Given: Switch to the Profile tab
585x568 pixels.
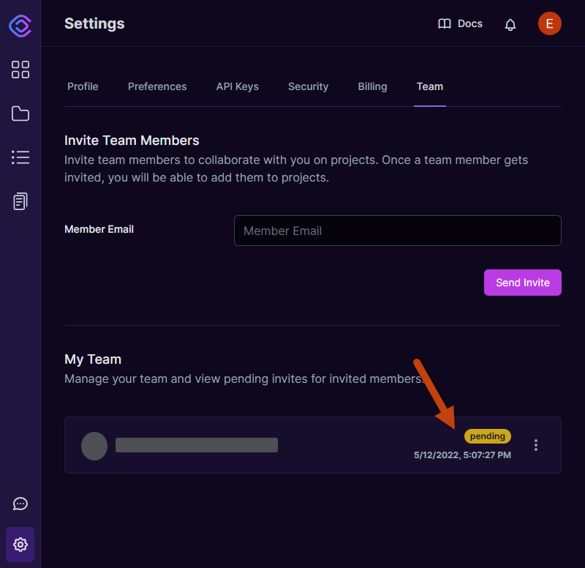Looking at the screenshot, I should [83, 86].
